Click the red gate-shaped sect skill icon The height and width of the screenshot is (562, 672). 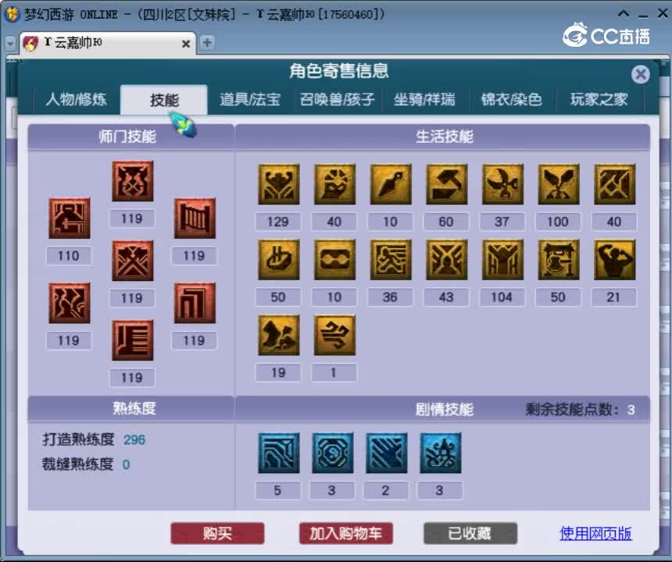(x=195, y=218)
